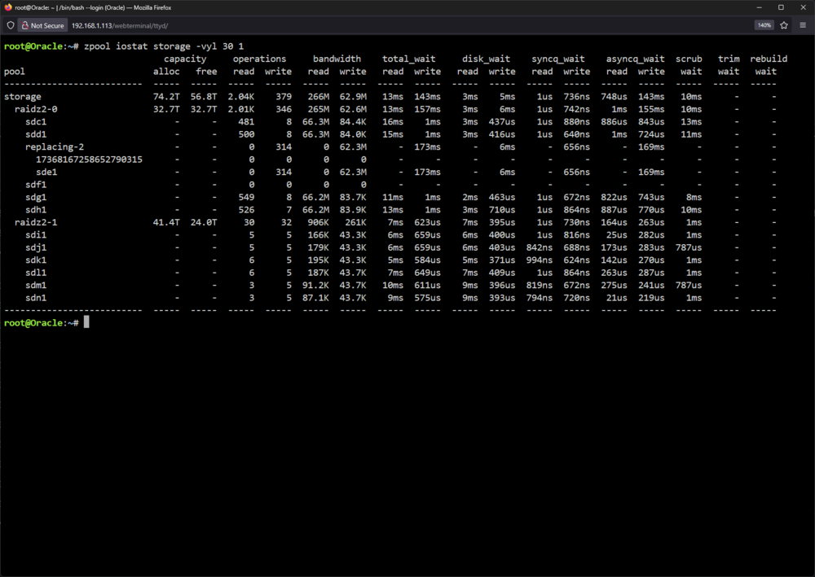Viewport: 815px width, 577px height.
Task: Click storage free value '56.8T'
Action: (x=204, y=97)
